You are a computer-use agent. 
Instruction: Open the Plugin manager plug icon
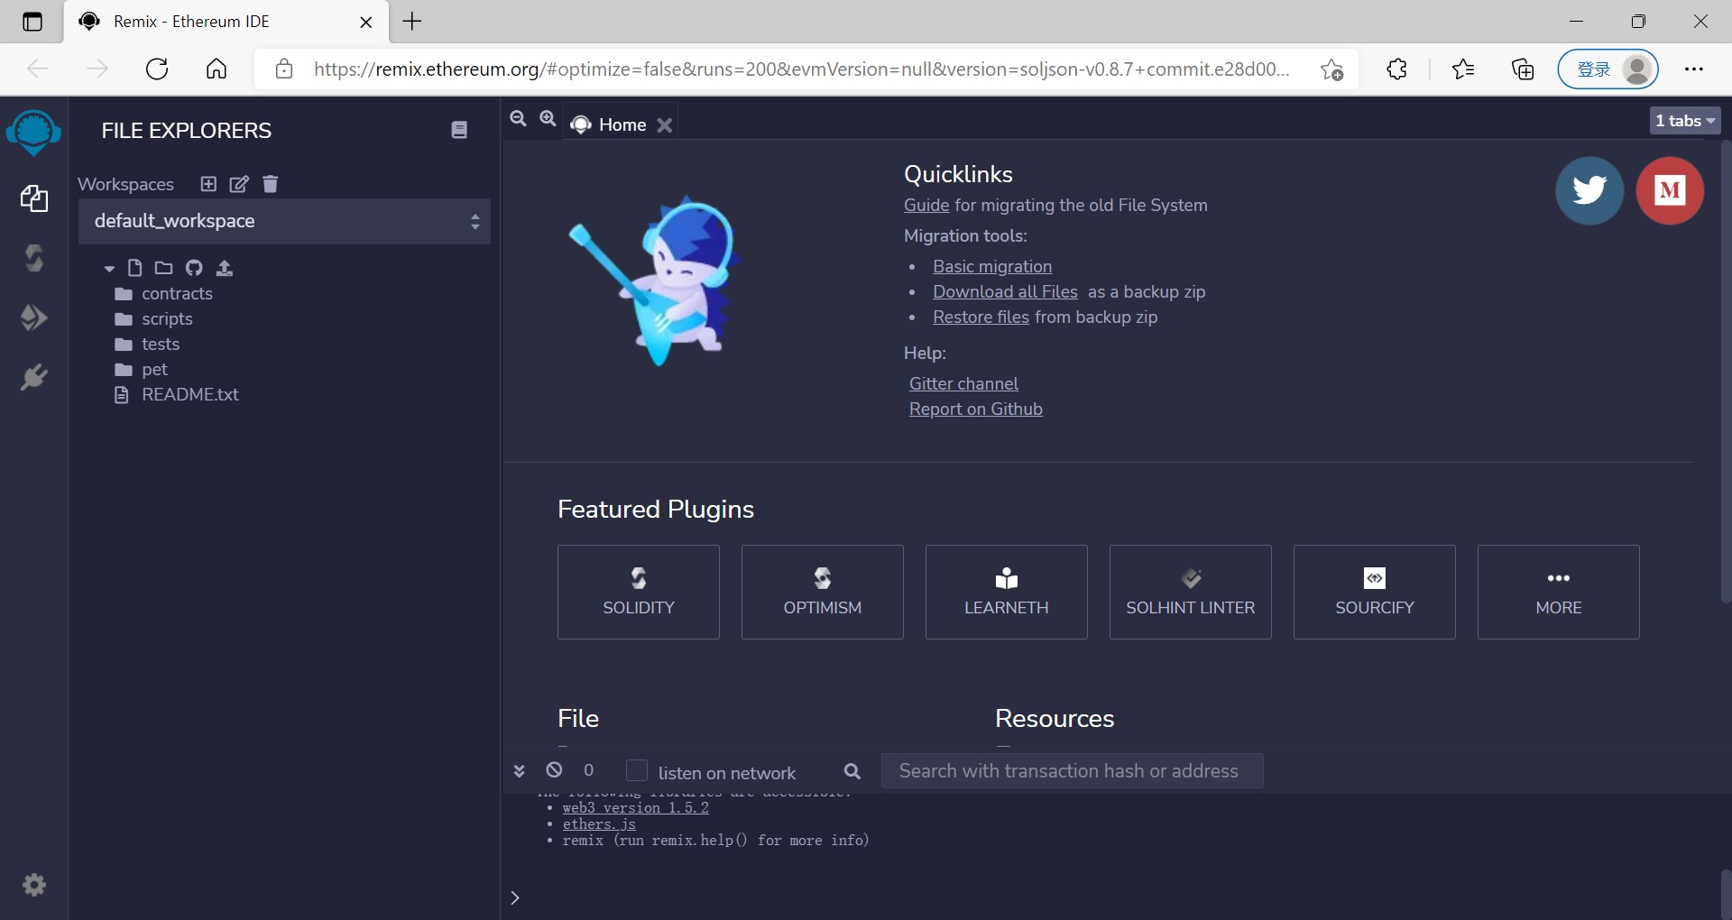[x=34, y=377]
